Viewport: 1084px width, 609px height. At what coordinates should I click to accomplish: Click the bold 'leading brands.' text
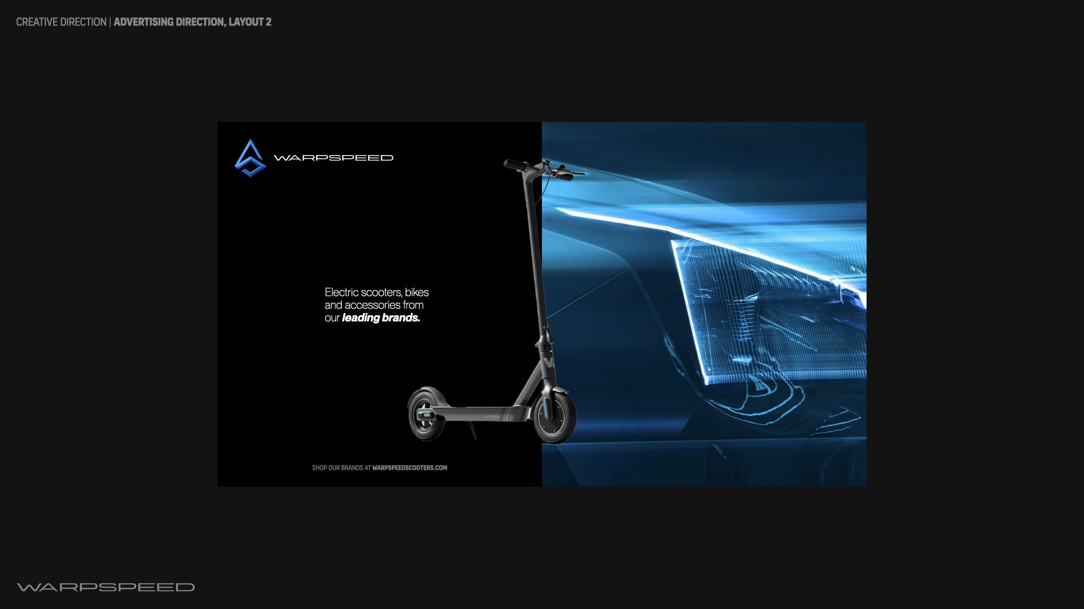click(381, 318)
